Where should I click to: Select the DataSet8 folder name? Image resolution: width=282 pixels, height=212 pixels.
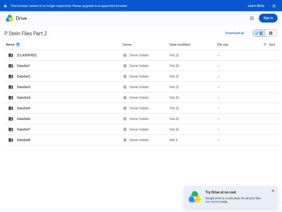23,140
